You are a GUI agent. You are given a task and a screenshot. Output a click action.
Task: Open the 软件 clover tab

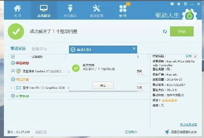(x=123, y=11)
